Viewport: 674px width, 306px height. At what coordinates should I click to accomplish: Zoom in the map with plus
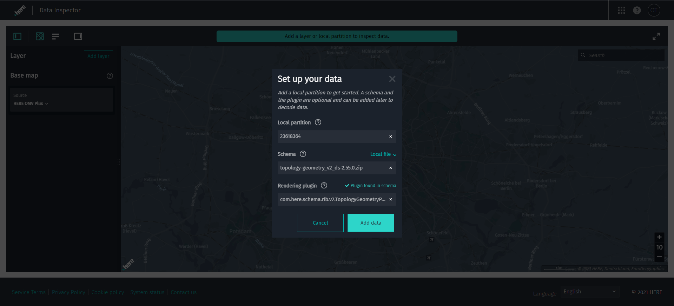659,237
